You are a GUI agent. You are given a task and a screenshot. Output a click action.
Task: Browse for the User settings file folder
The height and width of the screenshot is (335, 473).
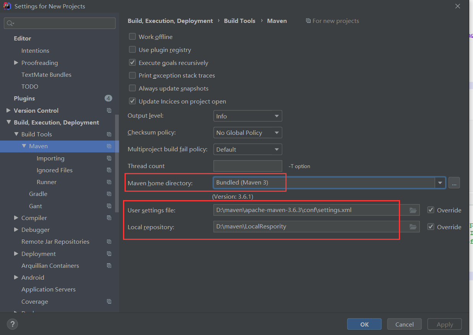413,210
